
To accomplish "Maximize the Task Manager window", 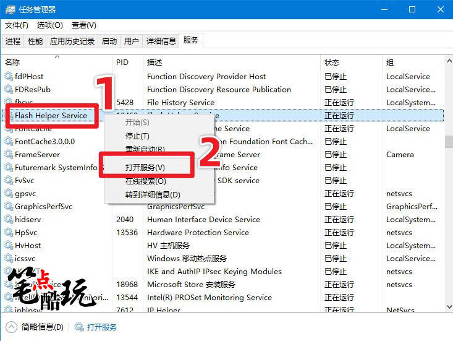I will pos(412,9).
